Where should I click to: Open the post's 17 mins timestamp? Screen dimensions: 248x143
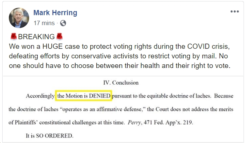click(x=44, y=23)
